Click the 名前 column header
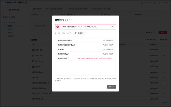This screenshot has width=171, height=107. point(34,45)
